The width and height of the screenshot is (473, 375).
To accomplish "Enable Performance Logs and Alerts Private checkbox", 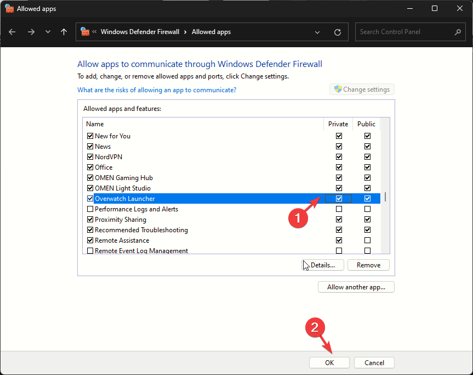I will coord(339,209).
